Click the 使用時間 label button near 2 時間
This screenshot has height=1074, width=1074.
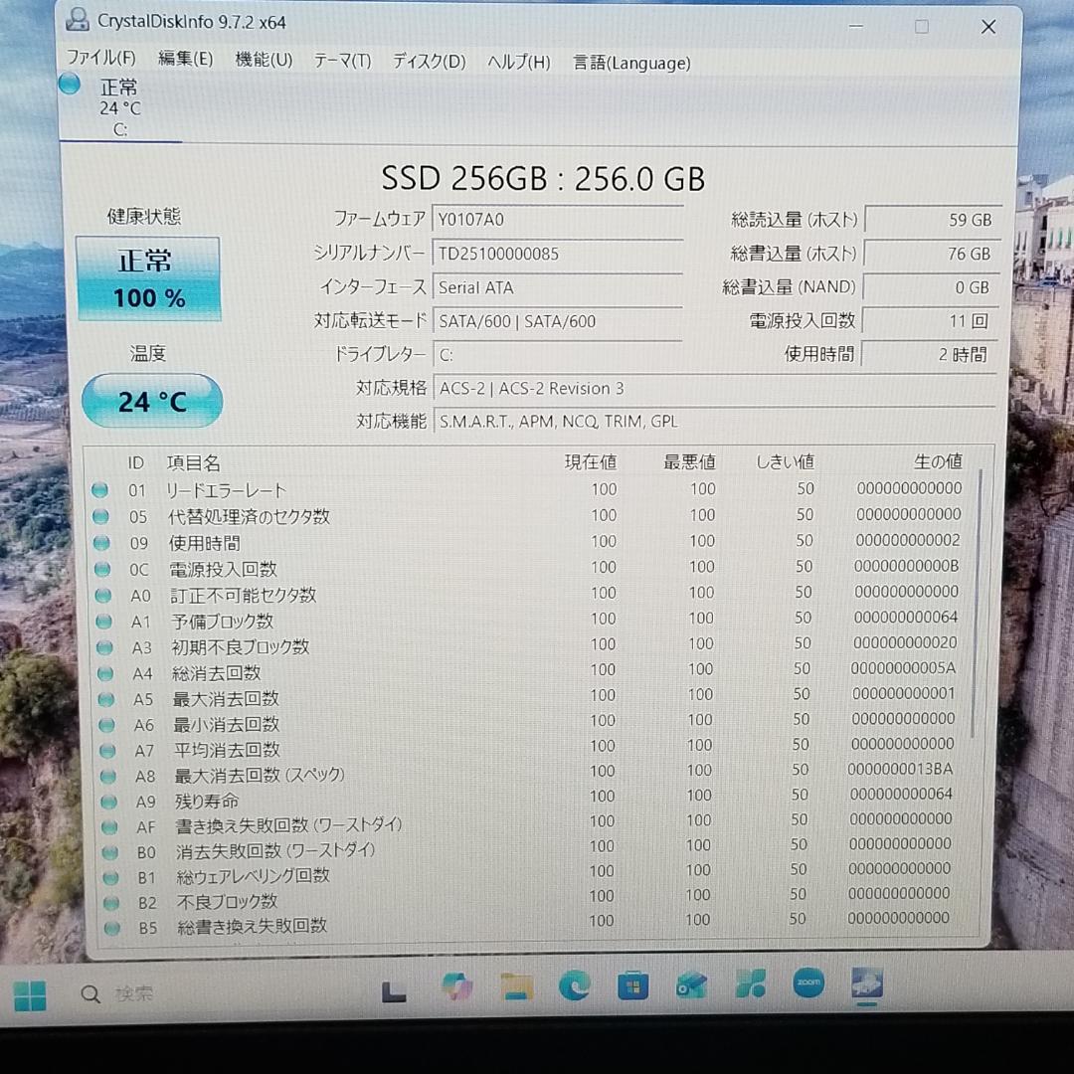tap(819, 354)
